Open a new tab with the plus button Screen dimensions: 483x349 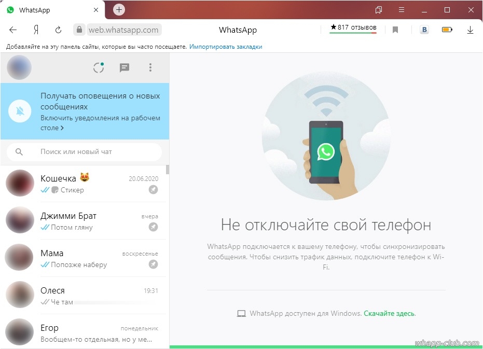click(119, 9)
